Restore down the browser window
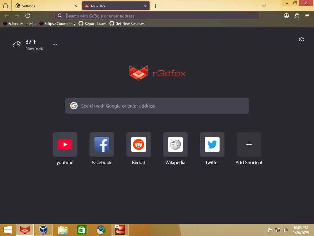Image resolution: width=314 pixels, height=236 pixels. 295,3
